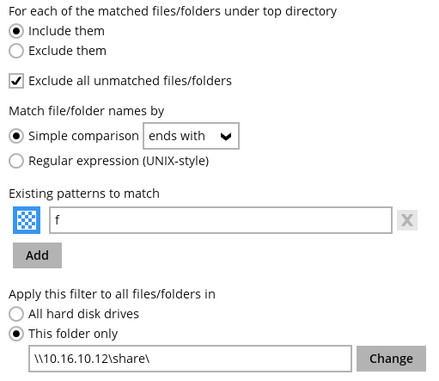
Task: Select All hard disk drives option
Action: [16, 314]
